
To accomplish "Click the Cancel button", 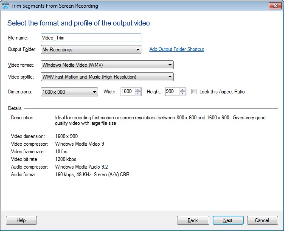I will click(x=262, y=220).
